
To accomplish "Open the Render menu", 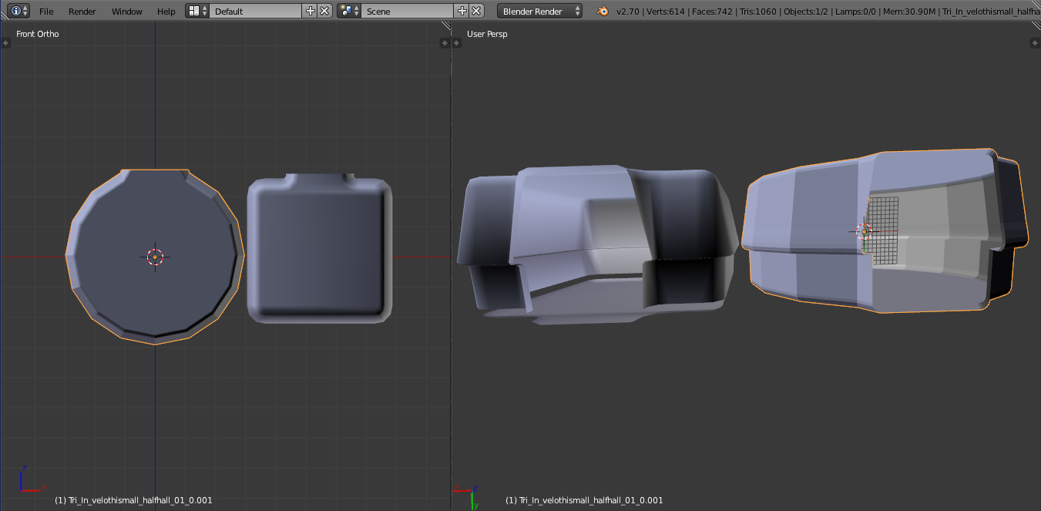I will pyautogui.click(x=82, y=12).
